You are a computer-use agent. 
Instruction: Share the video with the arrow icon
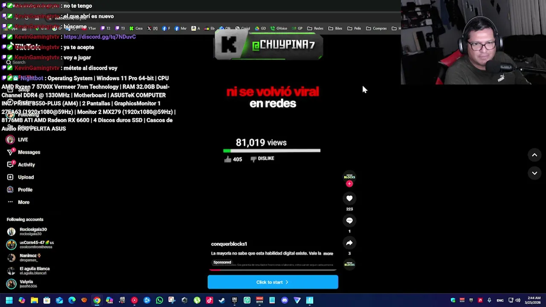click(x=349, y=243)
